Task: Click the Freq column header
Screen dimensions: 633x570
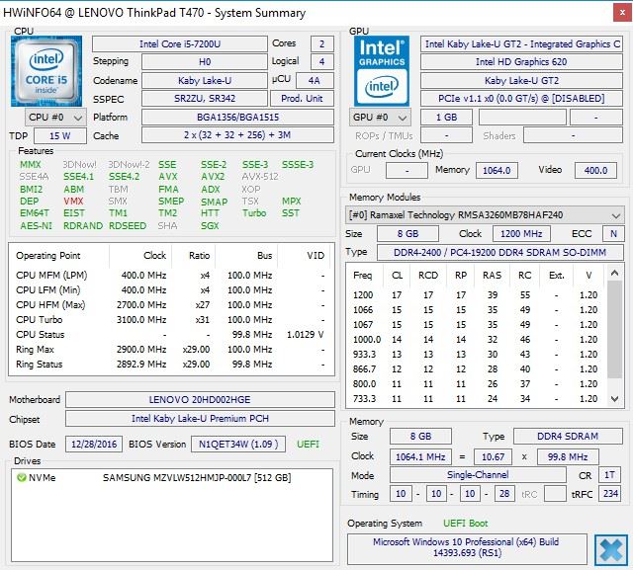Action: coord(363,275)
